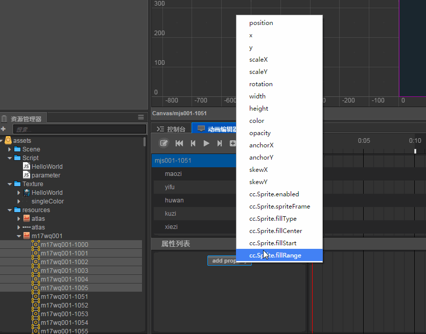This screenshot has width=426, height=334.
Task: Click the m17wq001-1003 sprite frame icon
Action: (x=36, y=270)
